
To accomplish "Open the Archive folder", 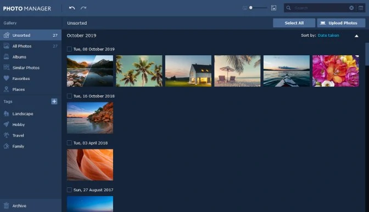I will [x=31, y=205].
